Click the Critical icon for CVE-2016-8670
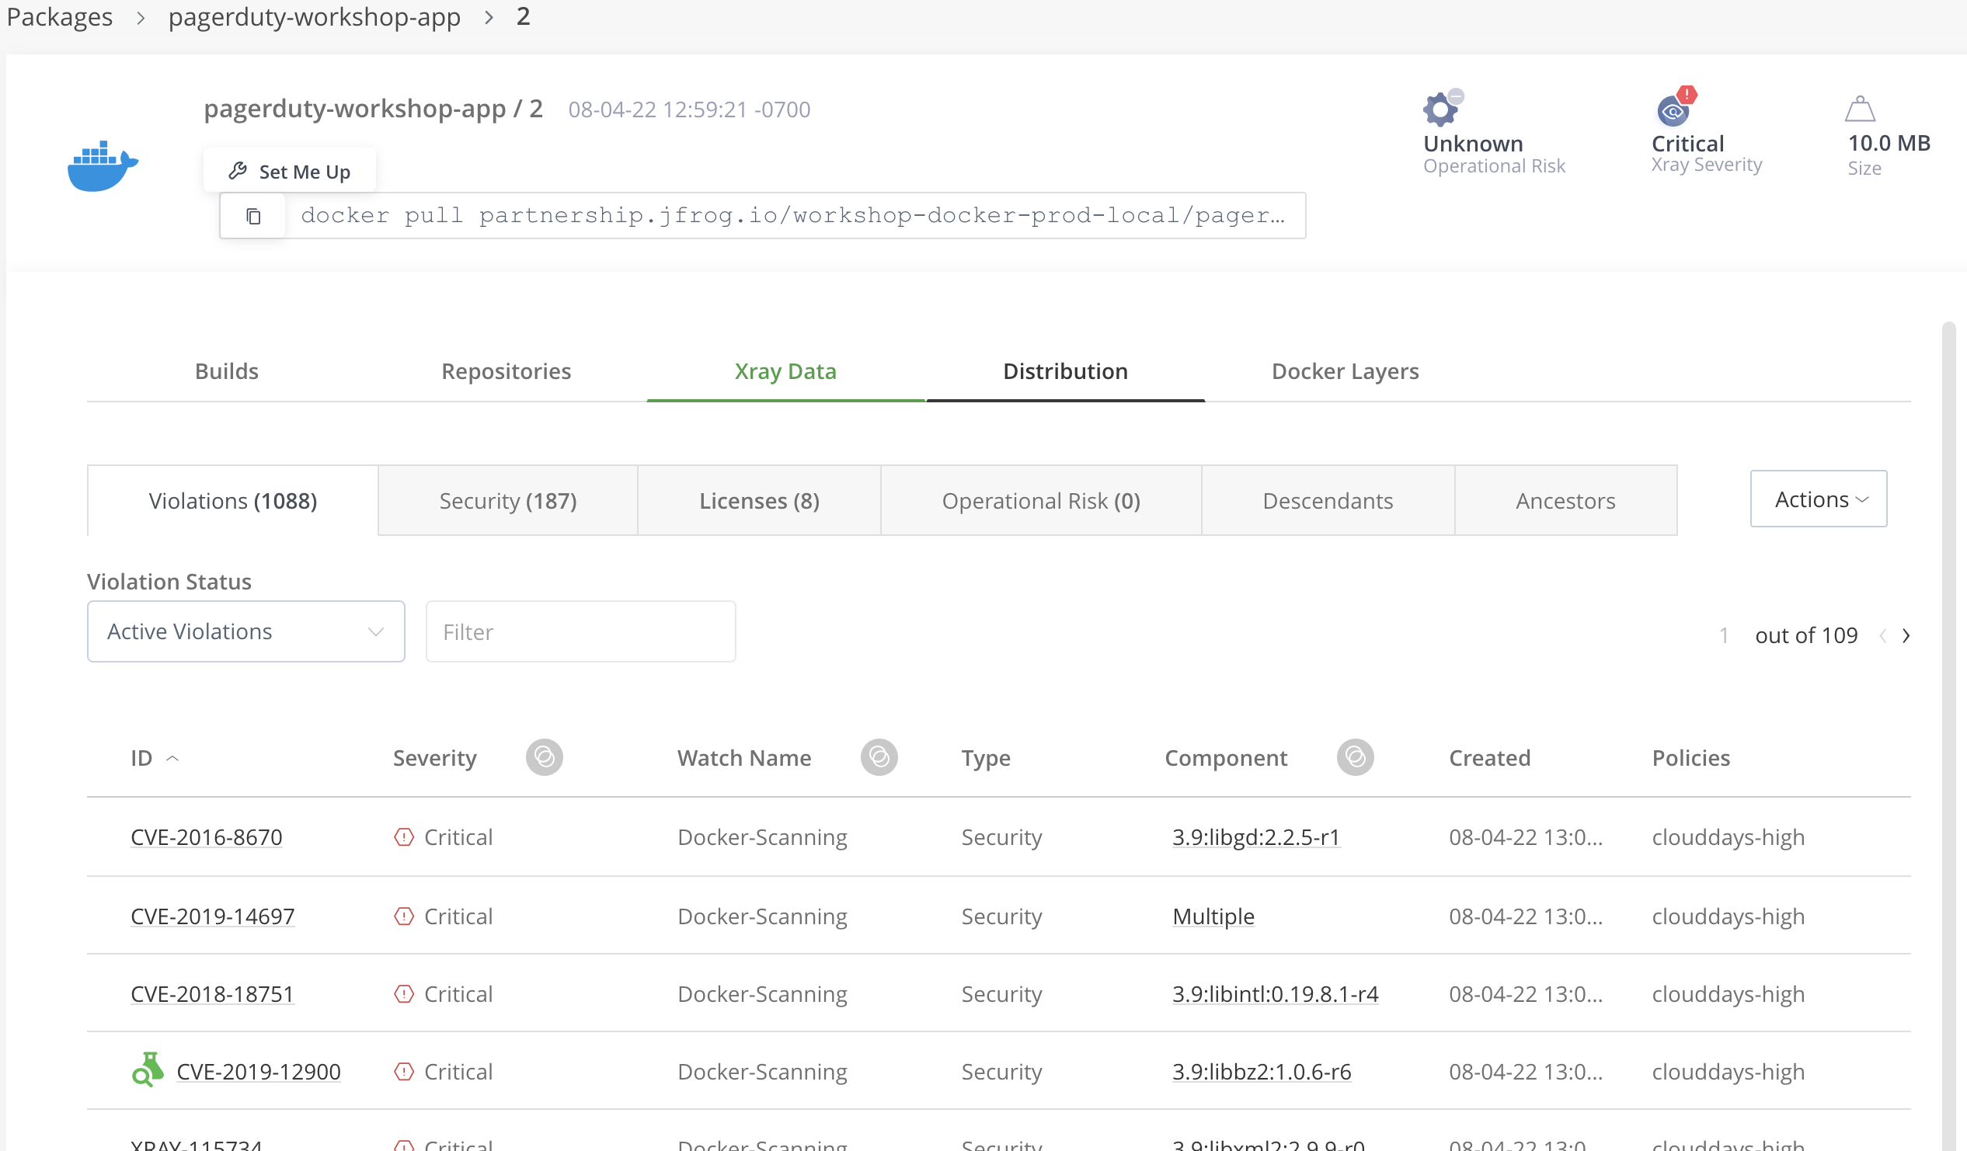The image size is (1967, 1151). (403, 836)
